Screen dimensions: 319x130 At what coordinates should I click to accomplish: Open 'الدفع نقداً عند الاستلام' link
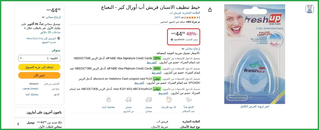click(x=189, y=109)
